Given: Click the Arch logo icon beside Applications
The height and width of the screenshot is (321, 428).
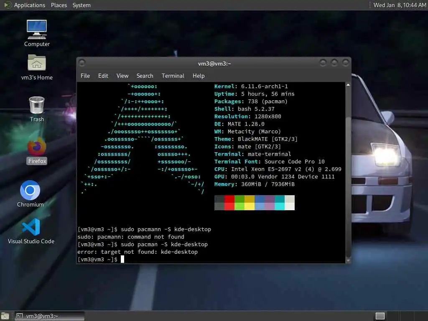Looking at the screenshot, I should point(8,5).
